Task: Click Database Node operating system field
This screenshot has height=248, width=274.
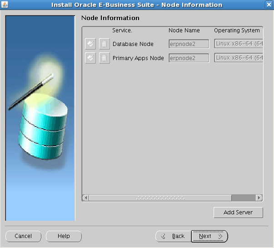Action: tap(239, 44)
